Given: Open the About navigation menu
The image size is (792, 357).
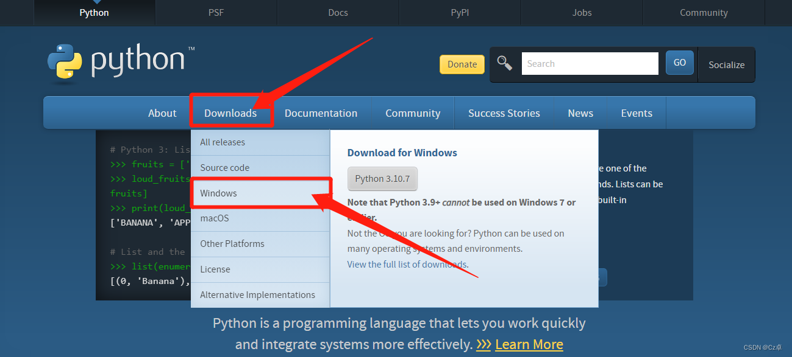Looking at the screenshot, I should pyautogui.click(x=162, y=113).
